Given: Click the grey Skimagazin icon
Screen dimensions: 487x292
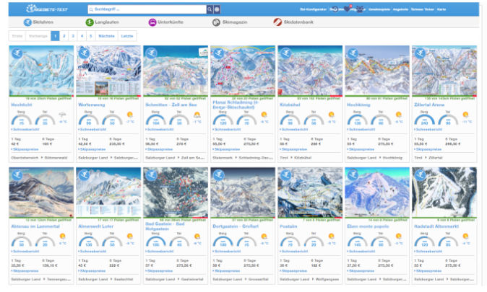Looking at the screenshot, I should tap(216, 22).
